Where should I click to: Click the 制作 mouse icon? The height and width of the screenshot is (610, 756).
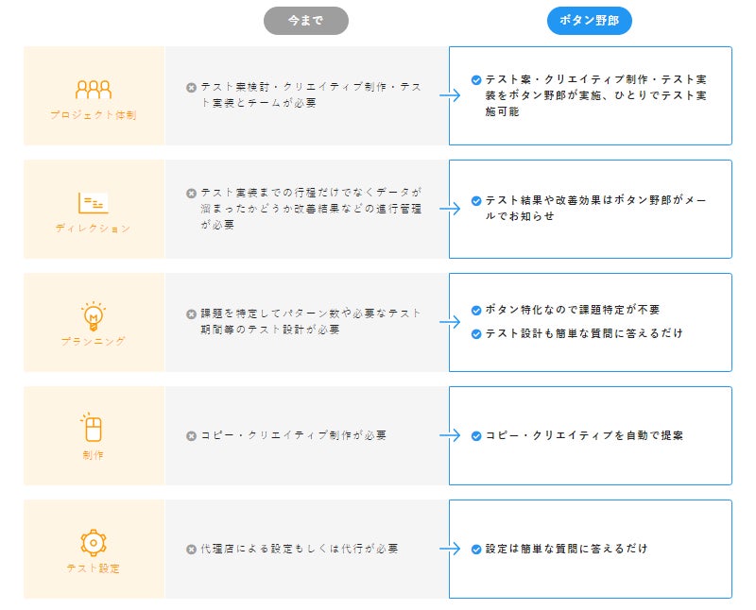click(94, 428)
